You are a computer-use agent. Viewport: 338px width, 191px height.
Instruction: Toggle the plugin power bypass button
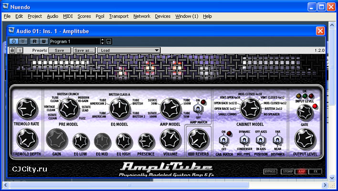pyautogui.click(x=14, y=42)
